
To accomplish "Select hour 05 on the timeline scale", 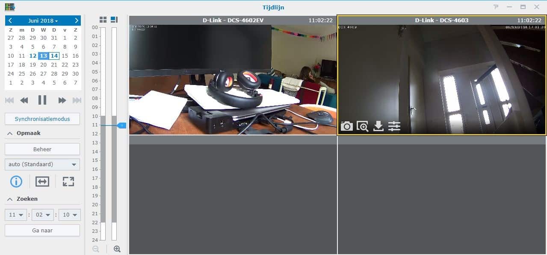I will point(95,72).
